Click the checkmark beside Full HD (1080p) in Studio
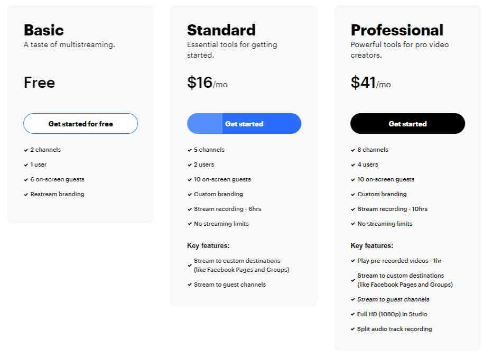The width and height of the screenshot is (484, 357). point(352,314)
